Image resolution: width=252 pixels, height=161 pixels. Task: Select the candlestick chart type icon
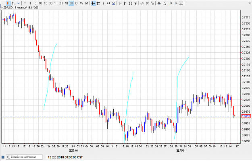tap(8, 3)
